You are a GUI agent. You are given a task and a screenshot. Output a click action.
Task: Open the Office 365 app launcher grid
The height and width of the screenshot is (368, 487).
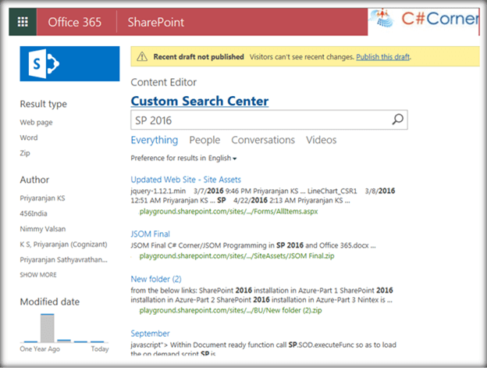[x=23, y=22]
